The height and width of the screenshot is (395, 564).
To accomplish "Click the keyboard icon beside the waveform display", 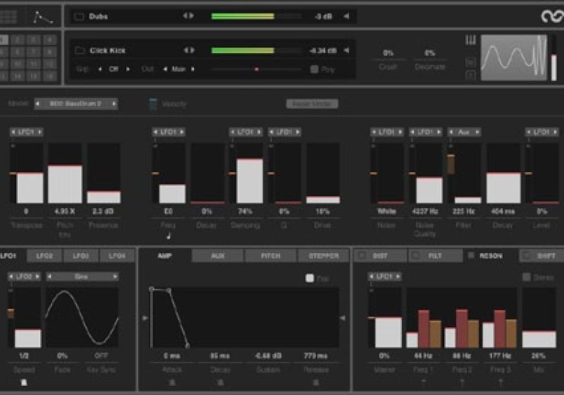I will pyautogui.click(x=470, y=40).
